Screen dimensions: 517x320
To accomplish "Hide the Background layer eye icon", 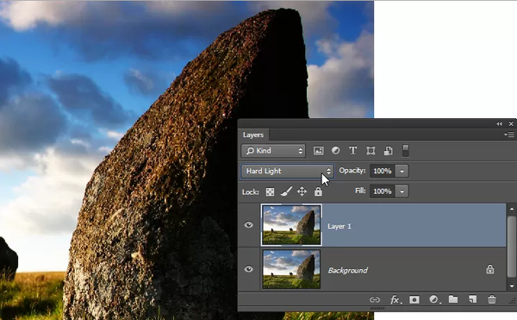I will (249, 269).
